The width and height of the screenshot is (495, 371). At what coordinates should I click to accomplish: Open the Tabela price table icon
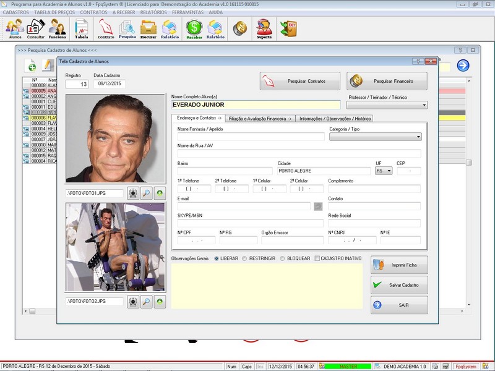82,28
